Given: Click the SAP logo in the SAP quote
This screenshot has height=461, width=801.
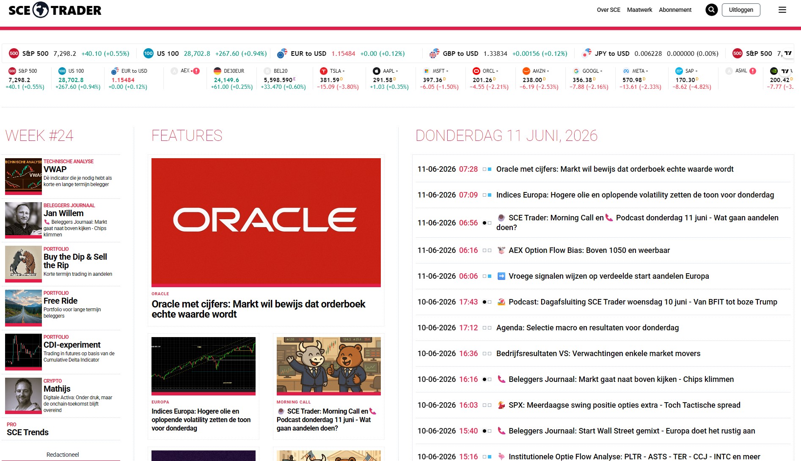Looking at the screenshot, I should point(679,71).
